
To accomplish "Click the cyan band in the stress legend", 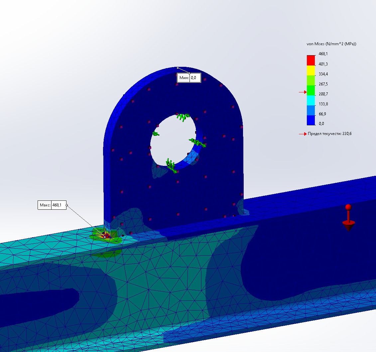I will click(311, 100).
